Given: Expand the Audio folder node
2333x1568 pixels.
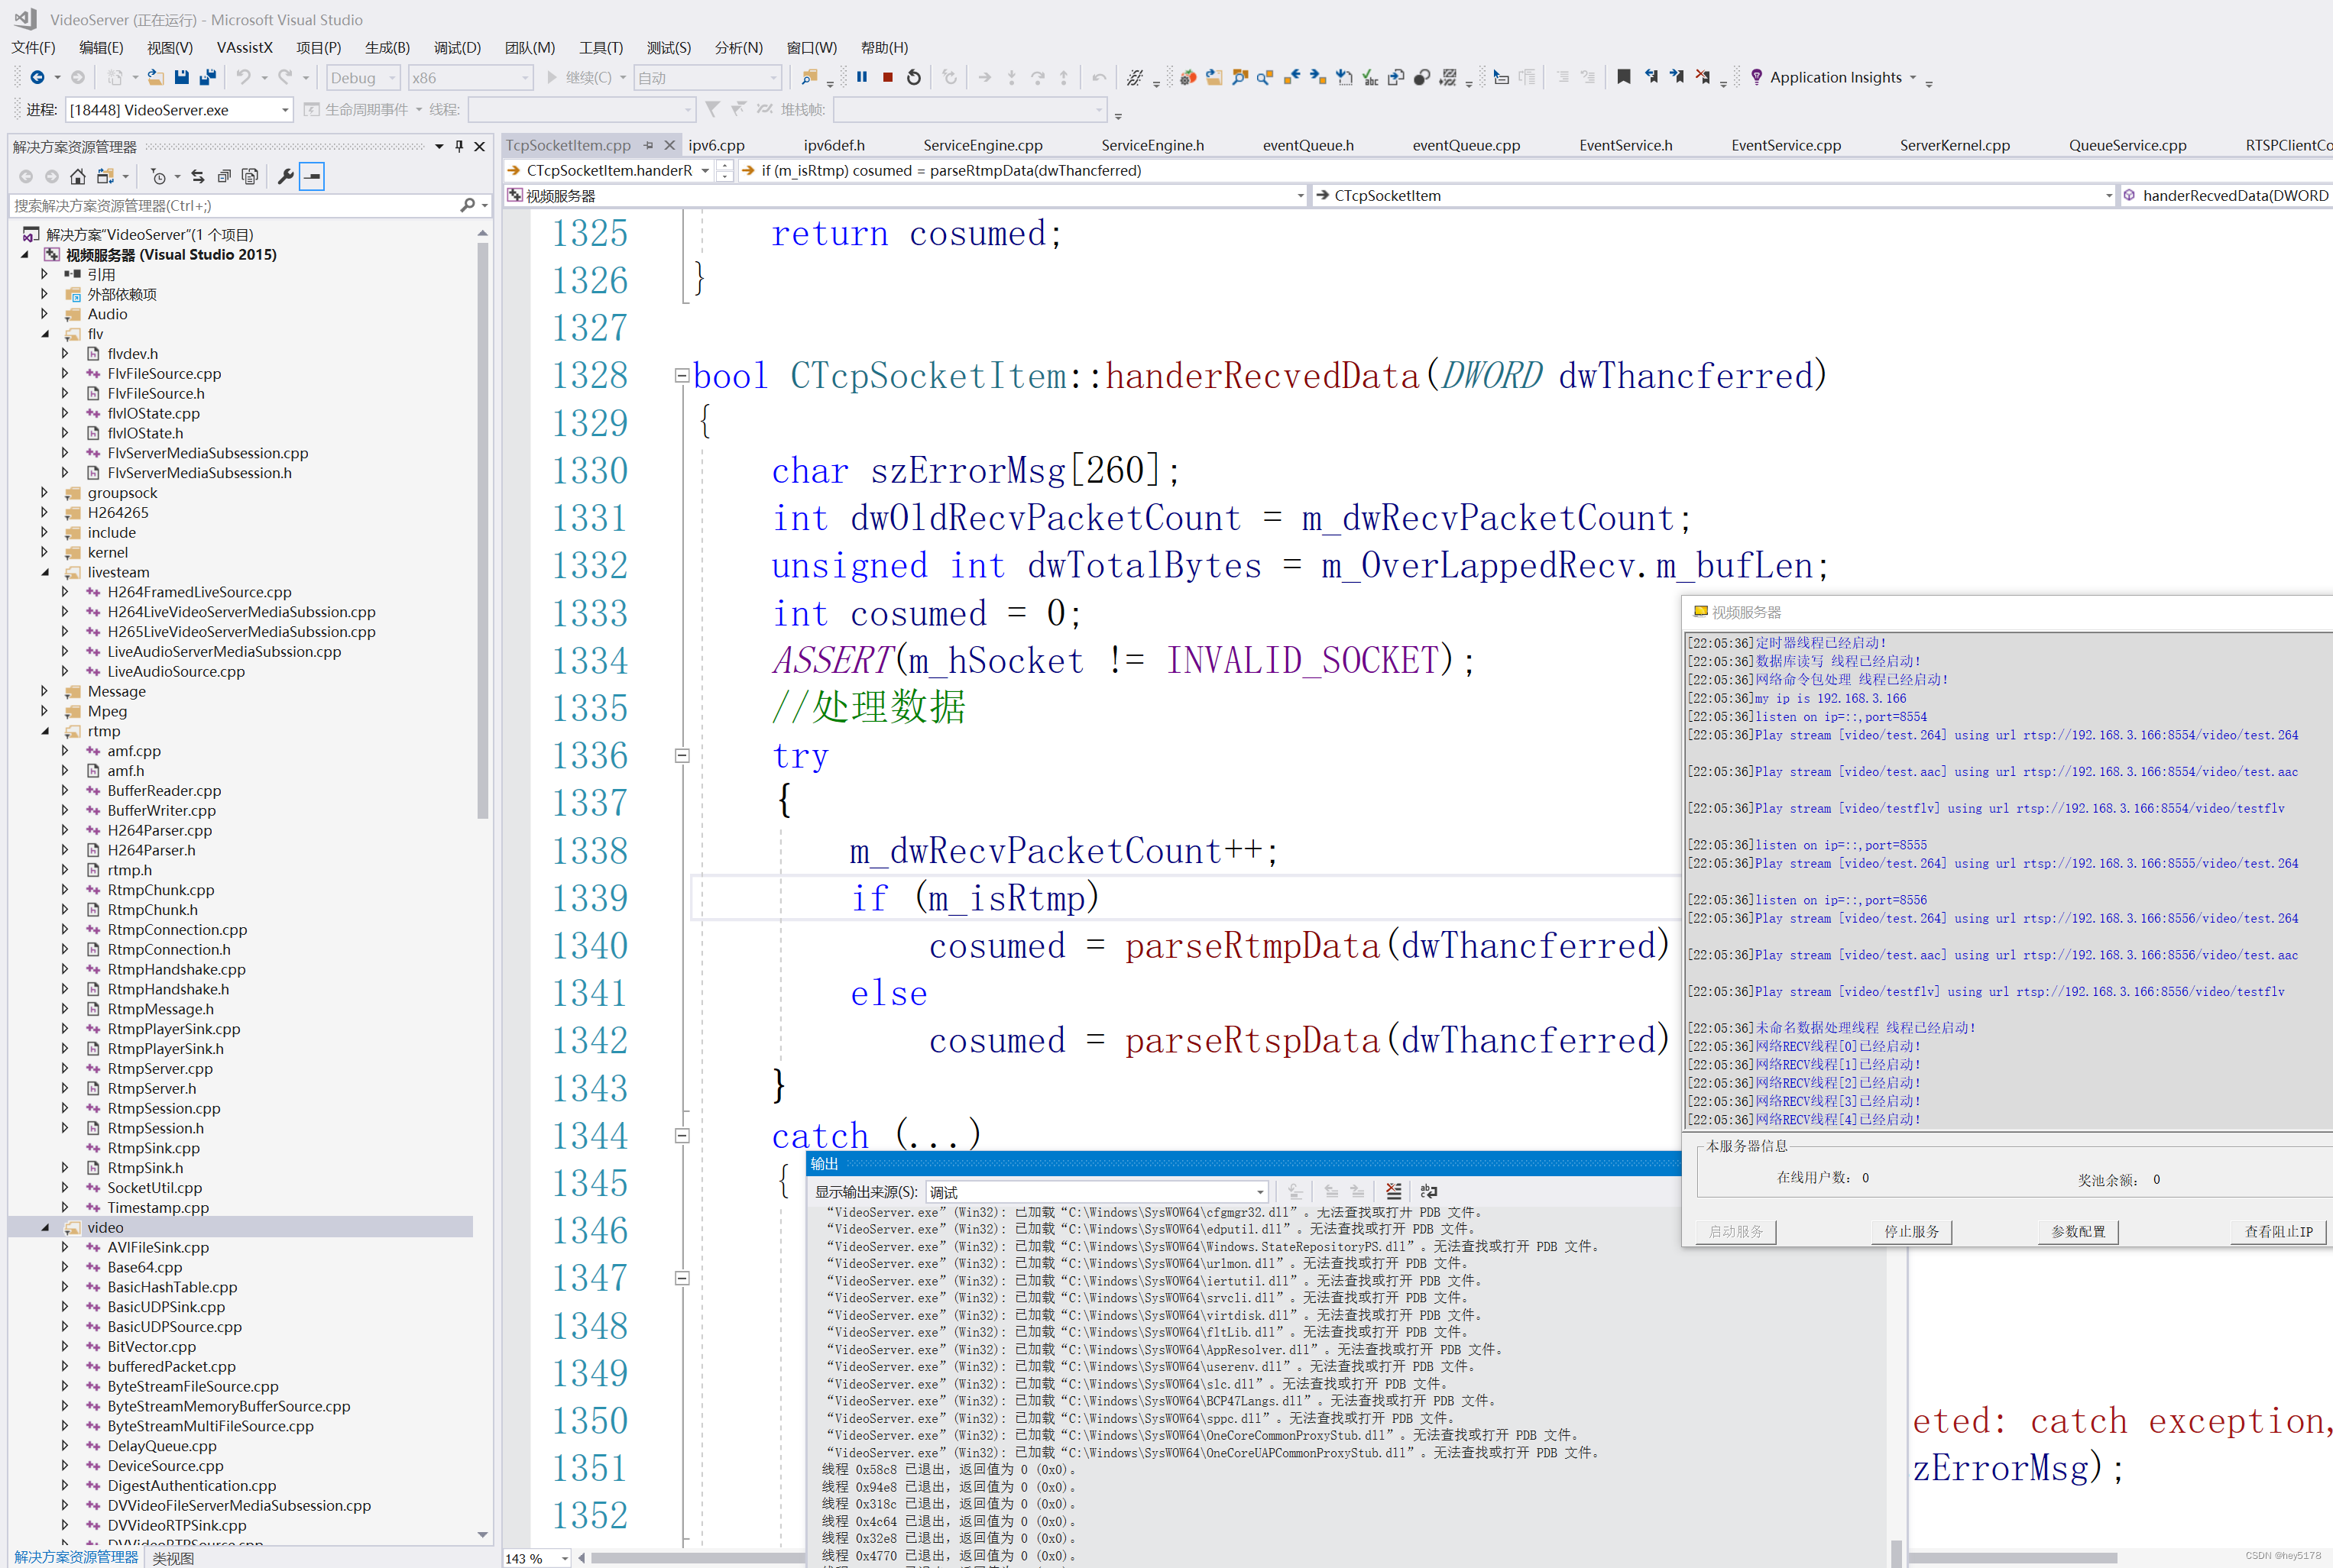Looking at the screenshot, I should (x=45, y=314).
